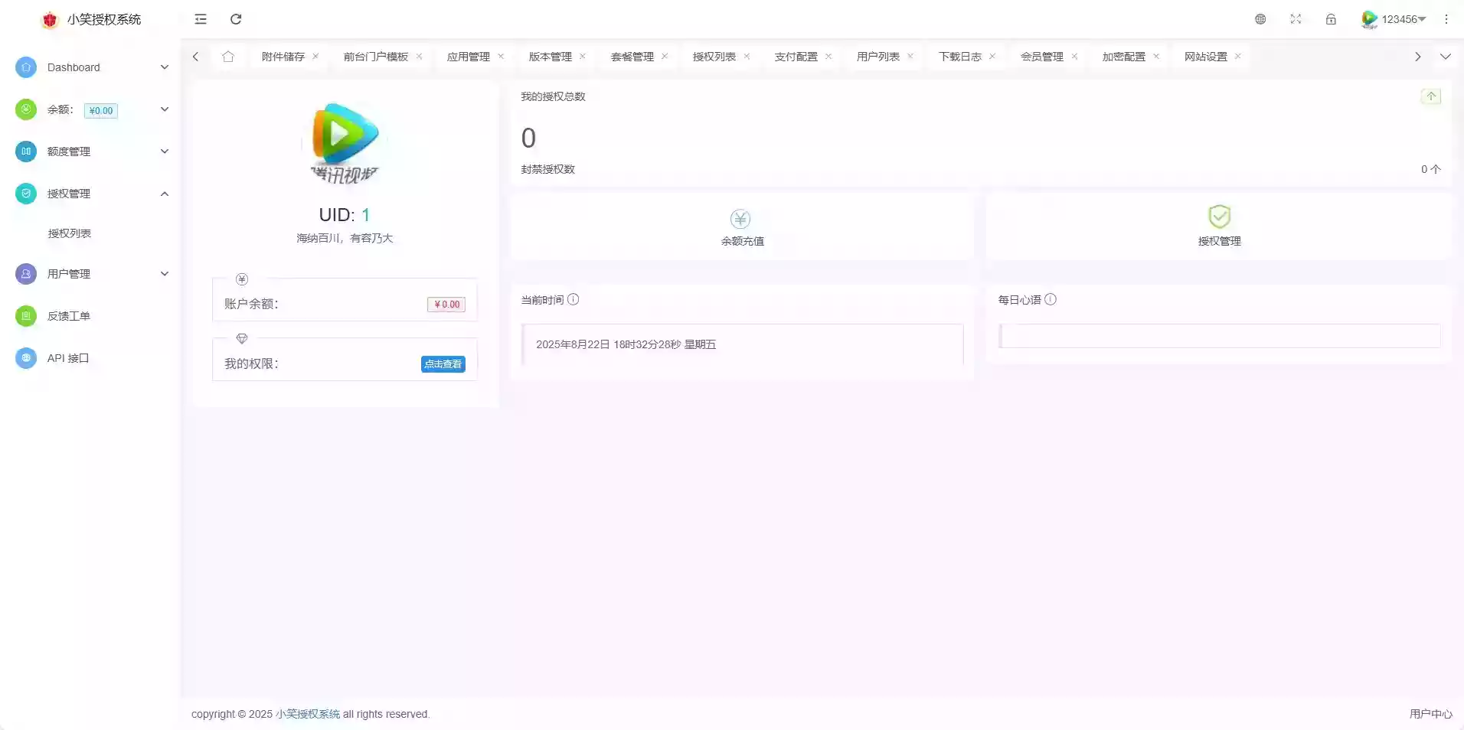Collapse the 授权管理 sidebar section
Screen dimensions: 1464x730
pyautogui.click(x=163, y=194)
